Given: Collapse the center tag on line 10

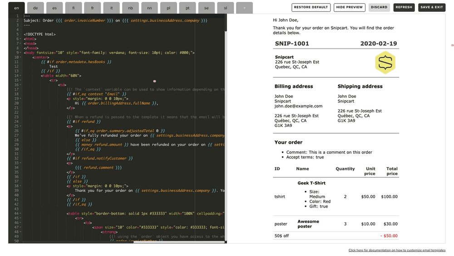Looking at the screenshot, I should 21,57.
